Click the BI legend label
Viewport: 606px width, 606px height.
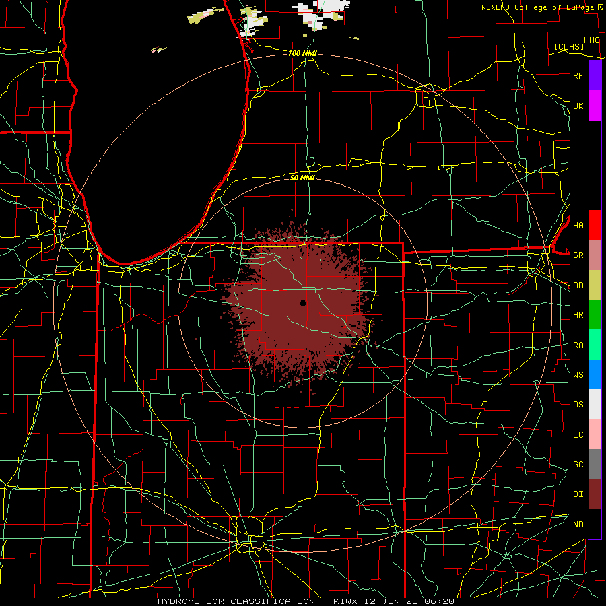[x=578, y=494]
